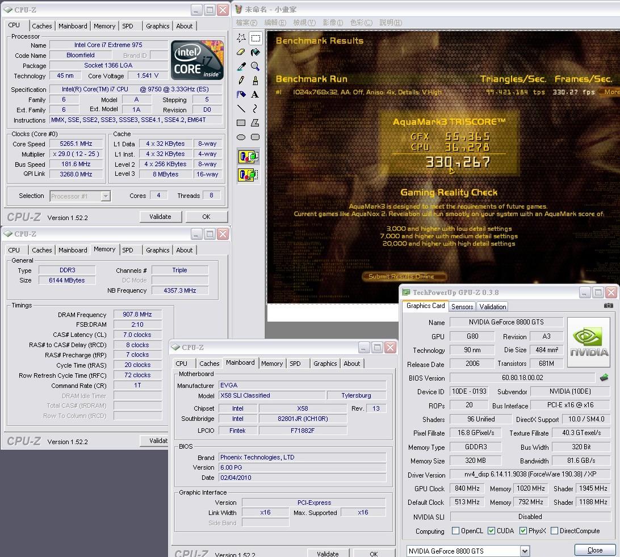
Task: Choose the transparent selection option in Paint
Action: 248,175
